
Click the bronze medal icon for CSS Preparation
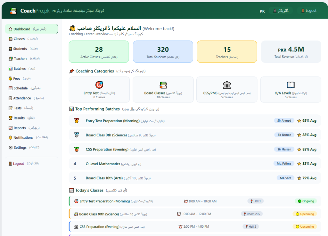tap(77, 149)
